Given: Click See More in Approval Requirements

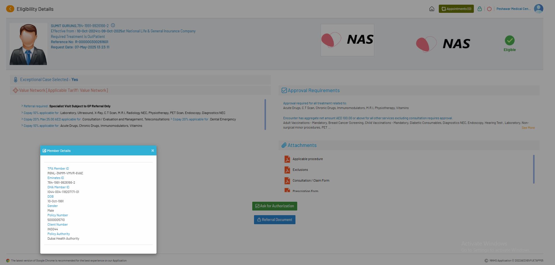Looking at the screenshot, I should [528, 128].
